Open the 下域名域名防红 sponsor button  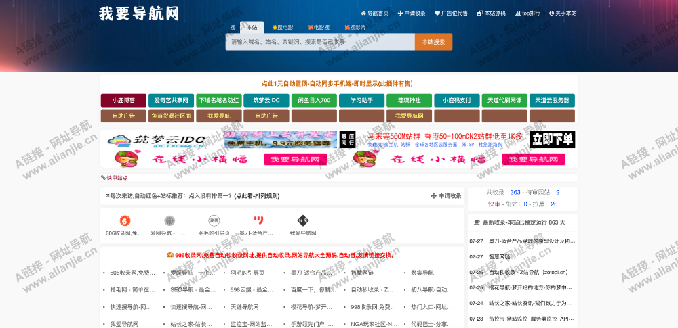point(219,101)
